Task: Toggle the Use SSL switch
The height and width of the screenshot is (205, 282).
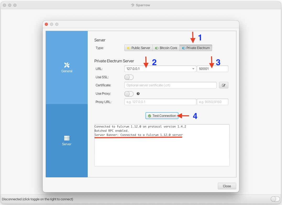Action: [129, 77]
